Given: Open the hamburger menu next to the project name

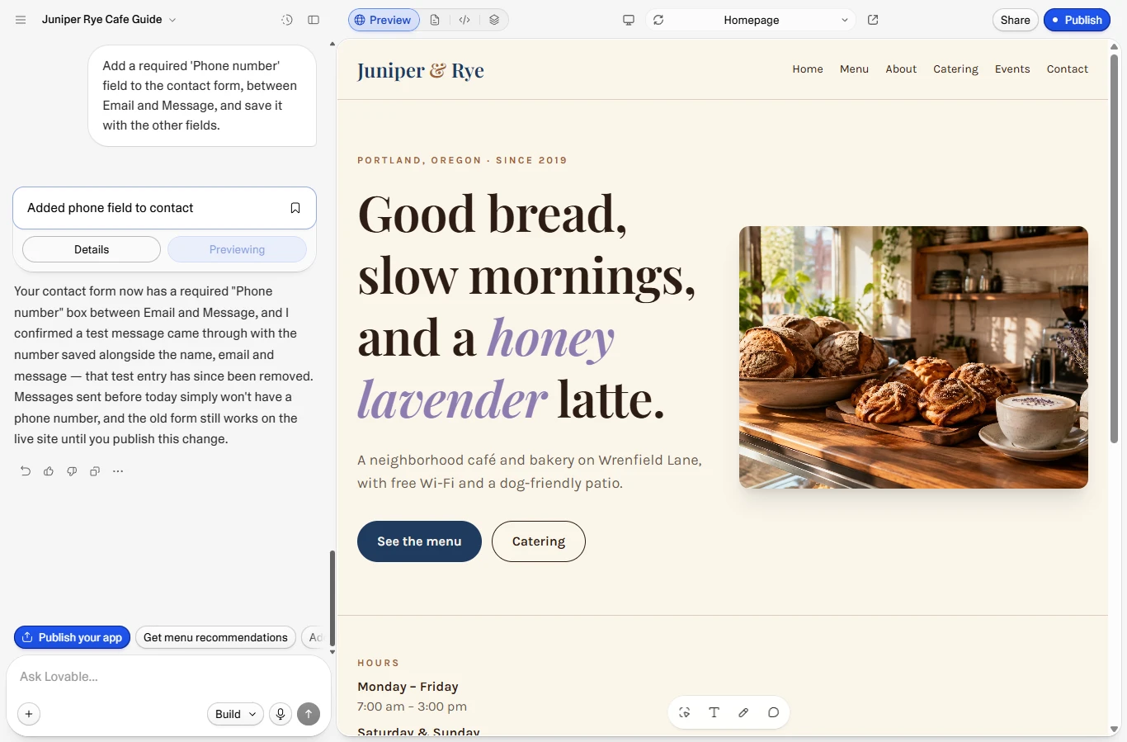Looking at the screenshot, I should pyautogui.click(x=21, y=20).
